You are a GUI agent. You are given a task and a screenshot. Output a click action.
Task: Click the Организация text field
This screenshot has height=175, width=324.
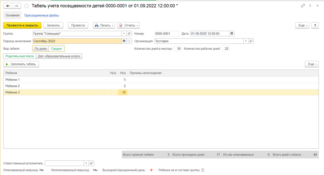[199, 41]
